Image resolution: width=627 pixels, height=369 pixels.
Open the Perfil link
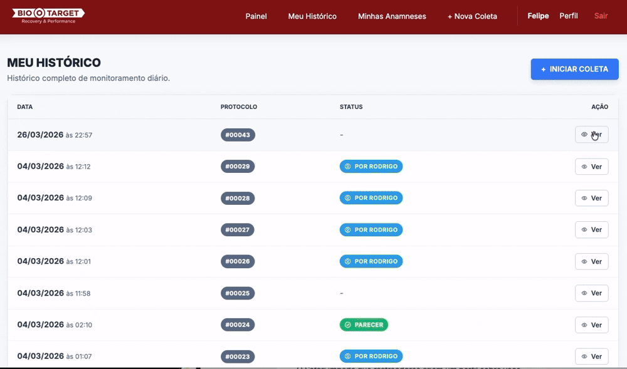pos(569,16)
